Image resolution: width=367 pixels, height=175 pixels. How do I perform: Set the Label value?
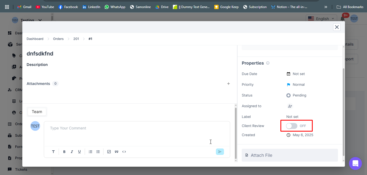292,117
